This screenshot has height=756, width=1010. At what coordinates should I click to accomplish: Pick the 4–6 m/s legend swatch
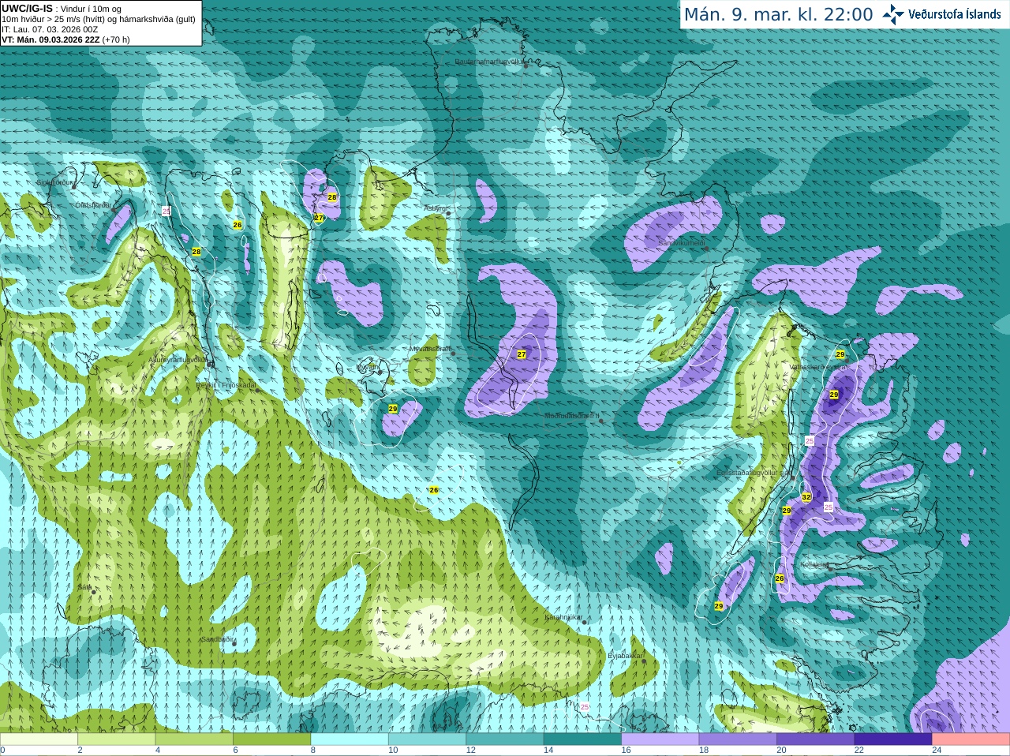[194, 739]
